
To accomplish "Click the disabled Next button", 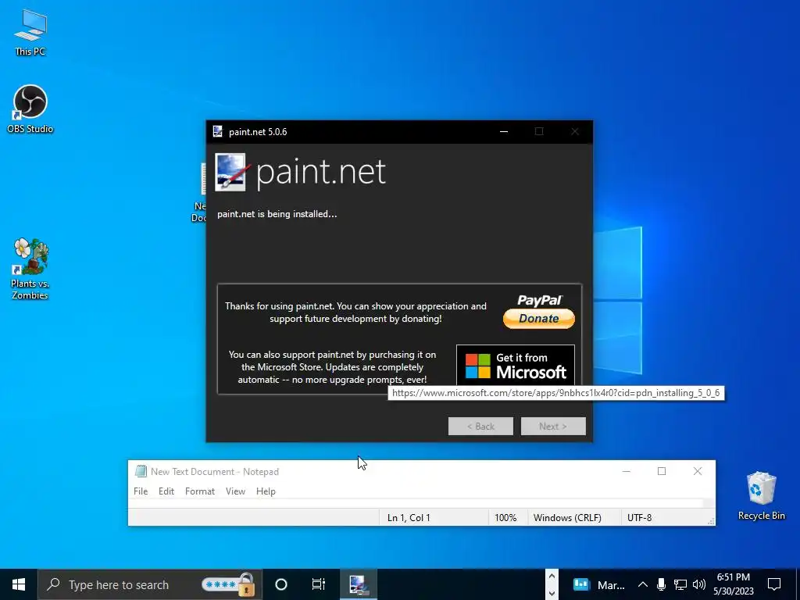I will 553,426.
